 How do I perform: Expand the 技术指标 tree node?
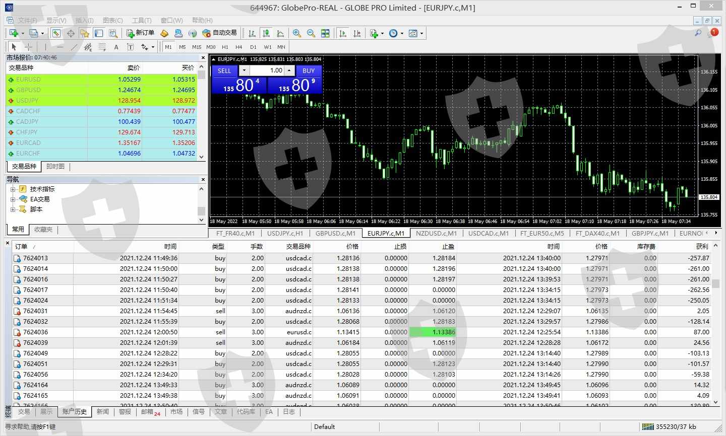13,189
